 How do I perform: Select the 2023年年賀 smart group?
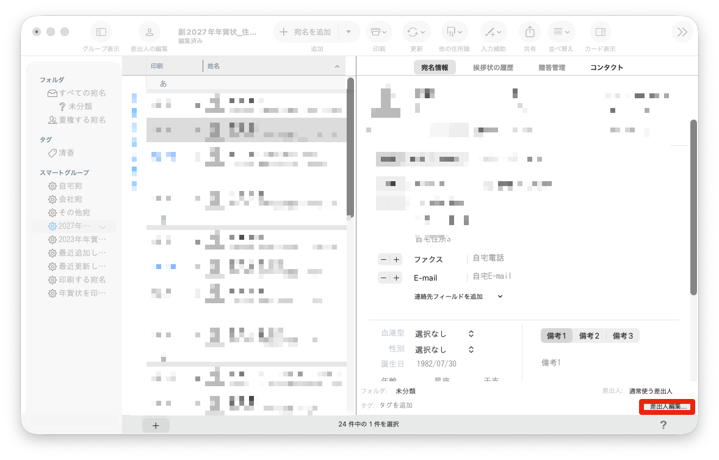pos(76,240)
